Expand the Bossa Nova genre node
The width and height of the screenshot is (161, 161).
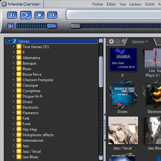14,74
